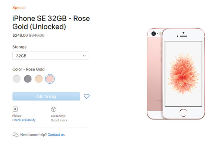This screenshot has width=224, height=142.
Task: Select the Silver color option
Action: tap(17, 79)
